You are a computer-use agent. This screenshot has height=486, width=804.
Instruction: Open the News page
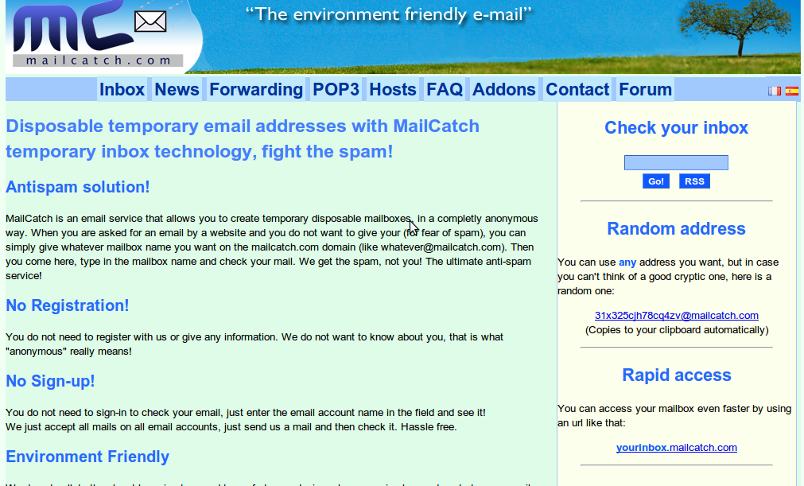[177, 90]
